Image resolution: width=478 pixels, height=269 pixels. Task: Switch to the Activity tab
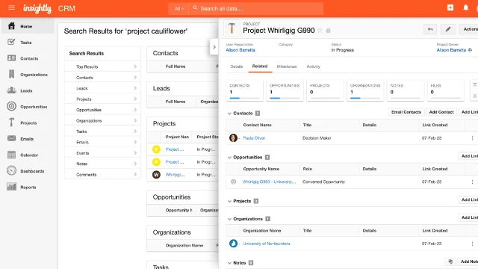coord(314,67)
